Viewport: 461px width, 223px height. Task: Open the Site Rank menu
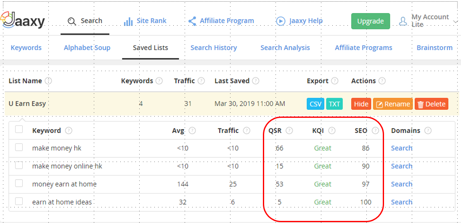(145, 21)
